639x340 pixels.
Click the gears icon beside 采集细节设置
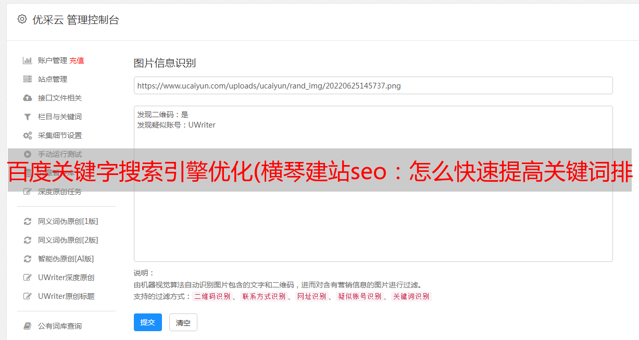tap(28, 135)
